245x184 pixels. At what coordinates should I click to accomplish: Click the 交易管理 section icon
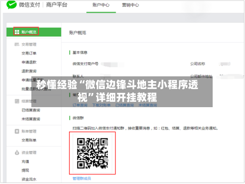pyautogui.click(x=17, y=45)
